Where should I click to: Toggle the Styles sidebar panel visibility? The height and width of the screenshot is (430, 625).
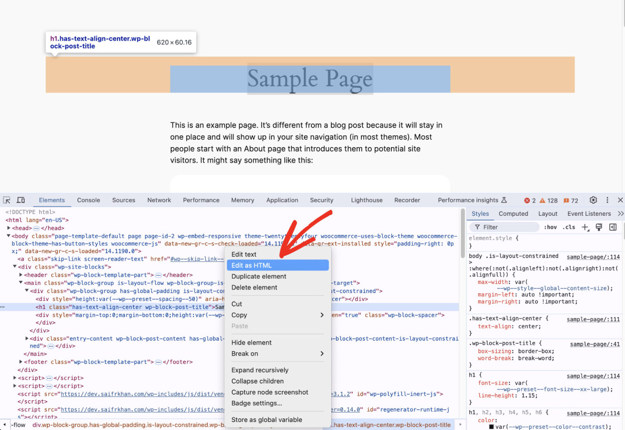click(x=613, y=227)
